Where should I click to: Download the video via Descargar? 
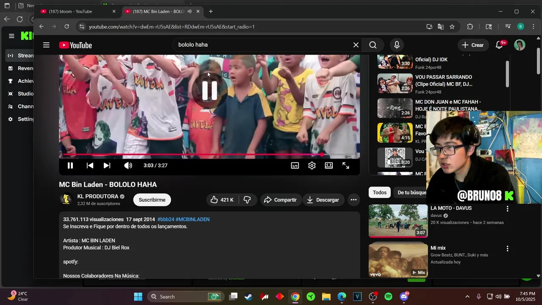[323, 200]
